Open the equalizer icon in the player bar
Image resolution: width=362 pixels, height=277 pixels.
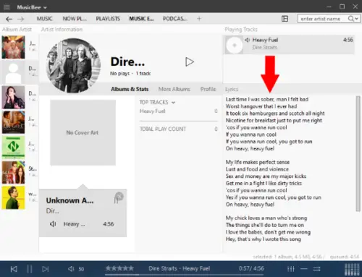tap(291, 269)
